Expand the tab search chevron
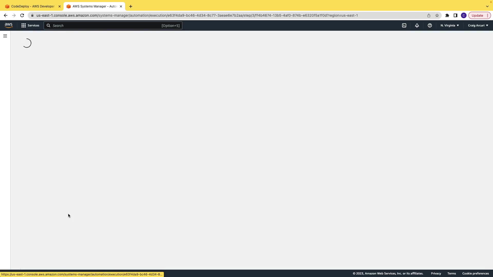493x277 pixels. [487, 6]
